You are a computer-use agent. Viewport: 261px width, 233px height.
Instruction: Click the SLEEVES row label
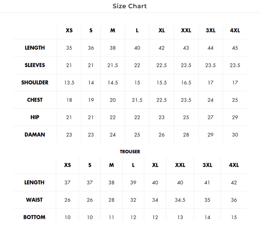click(x=35, y=65)
